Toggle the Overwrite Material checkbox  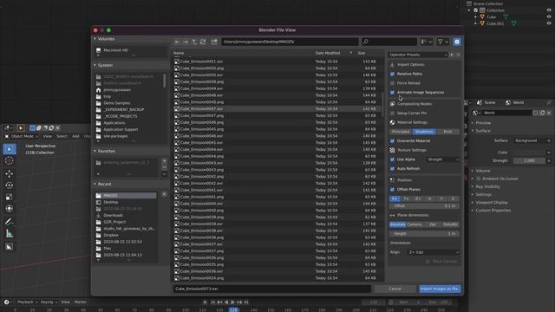[392, 140]
